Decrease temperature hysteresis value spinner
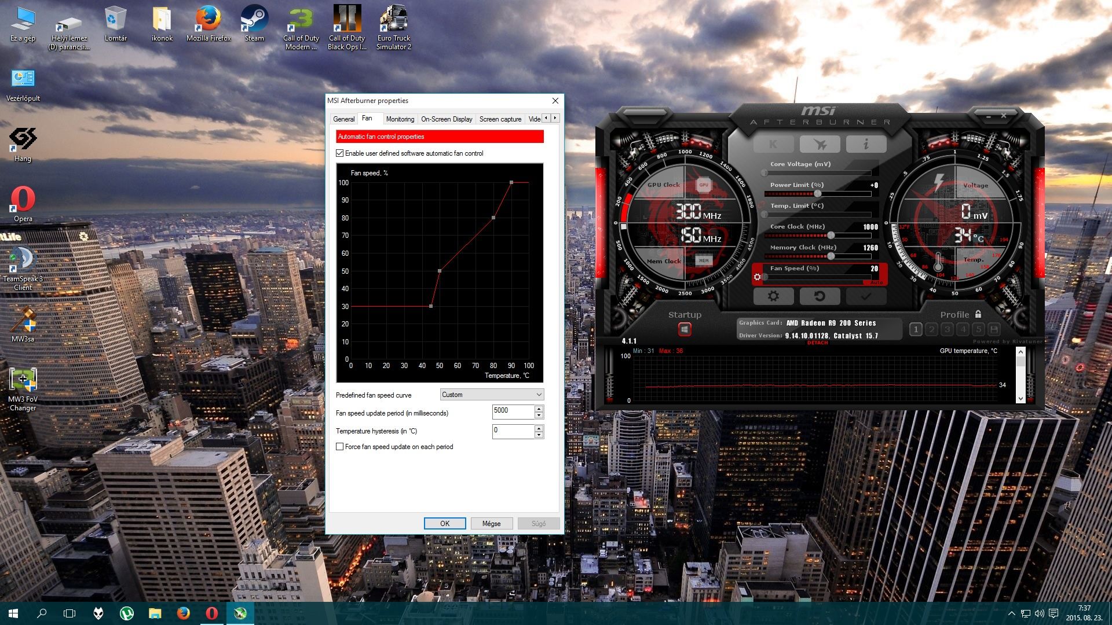The image size is (1112, 625). point(539,435)
